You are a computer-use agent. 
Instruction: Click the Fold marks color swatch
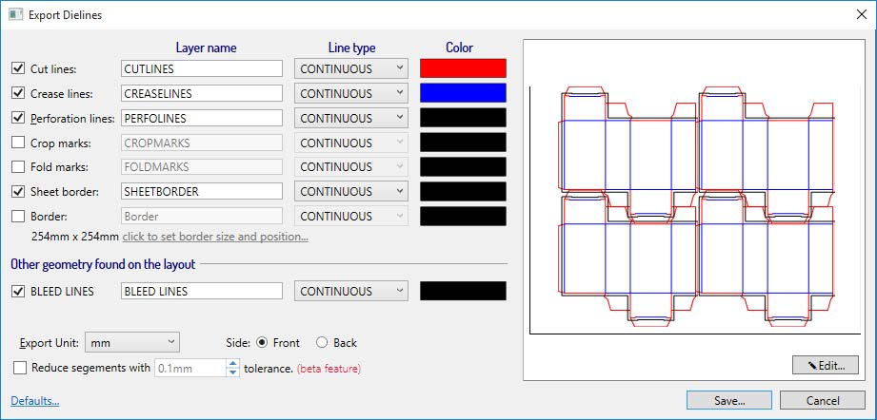pos(463,166)
